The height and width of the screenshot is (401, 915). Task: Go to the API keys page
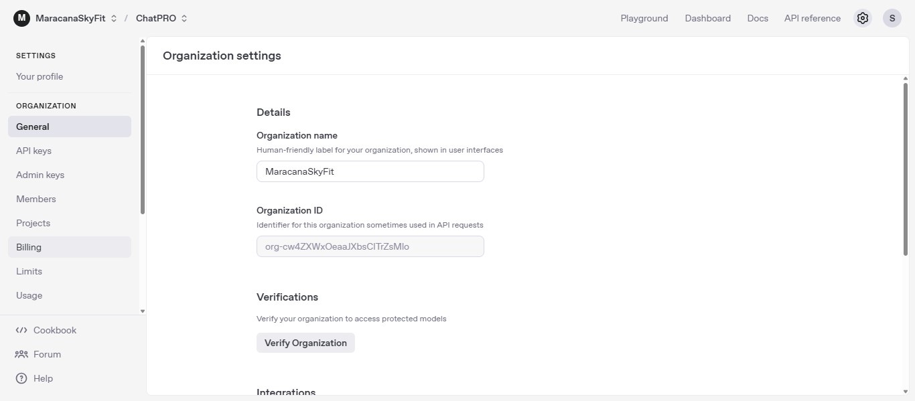pos(70,151)
